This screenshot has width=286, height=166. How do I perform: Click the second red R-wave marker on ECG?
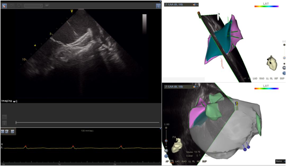(x=73, y=146)
